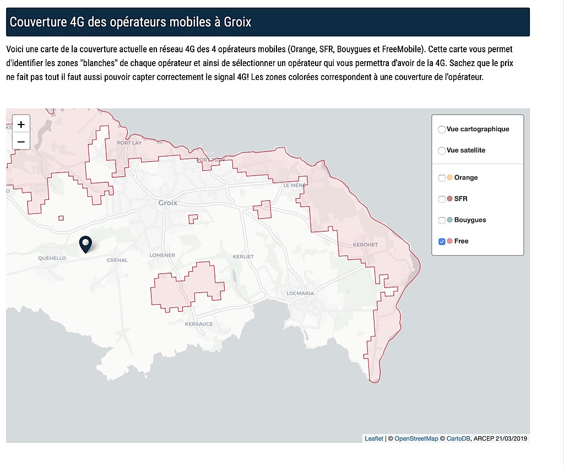Click the LOCMARIA map label

(300, 293)
